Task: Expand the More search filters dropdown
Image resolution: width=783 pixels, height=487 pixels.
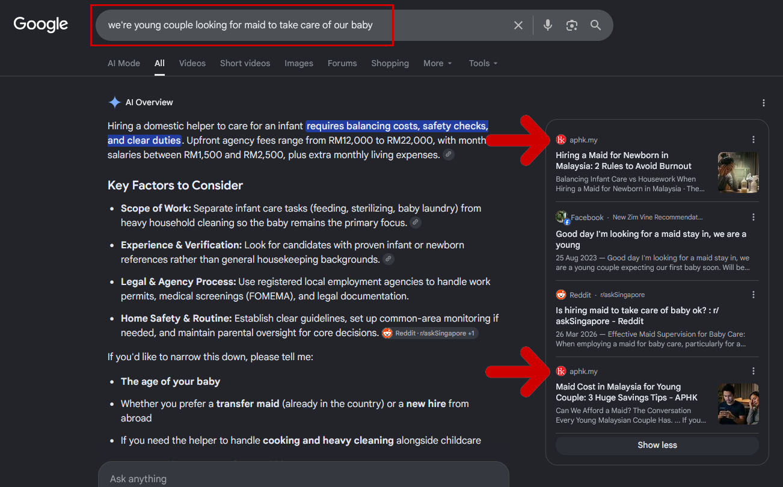Action: [x=437, y=63]
